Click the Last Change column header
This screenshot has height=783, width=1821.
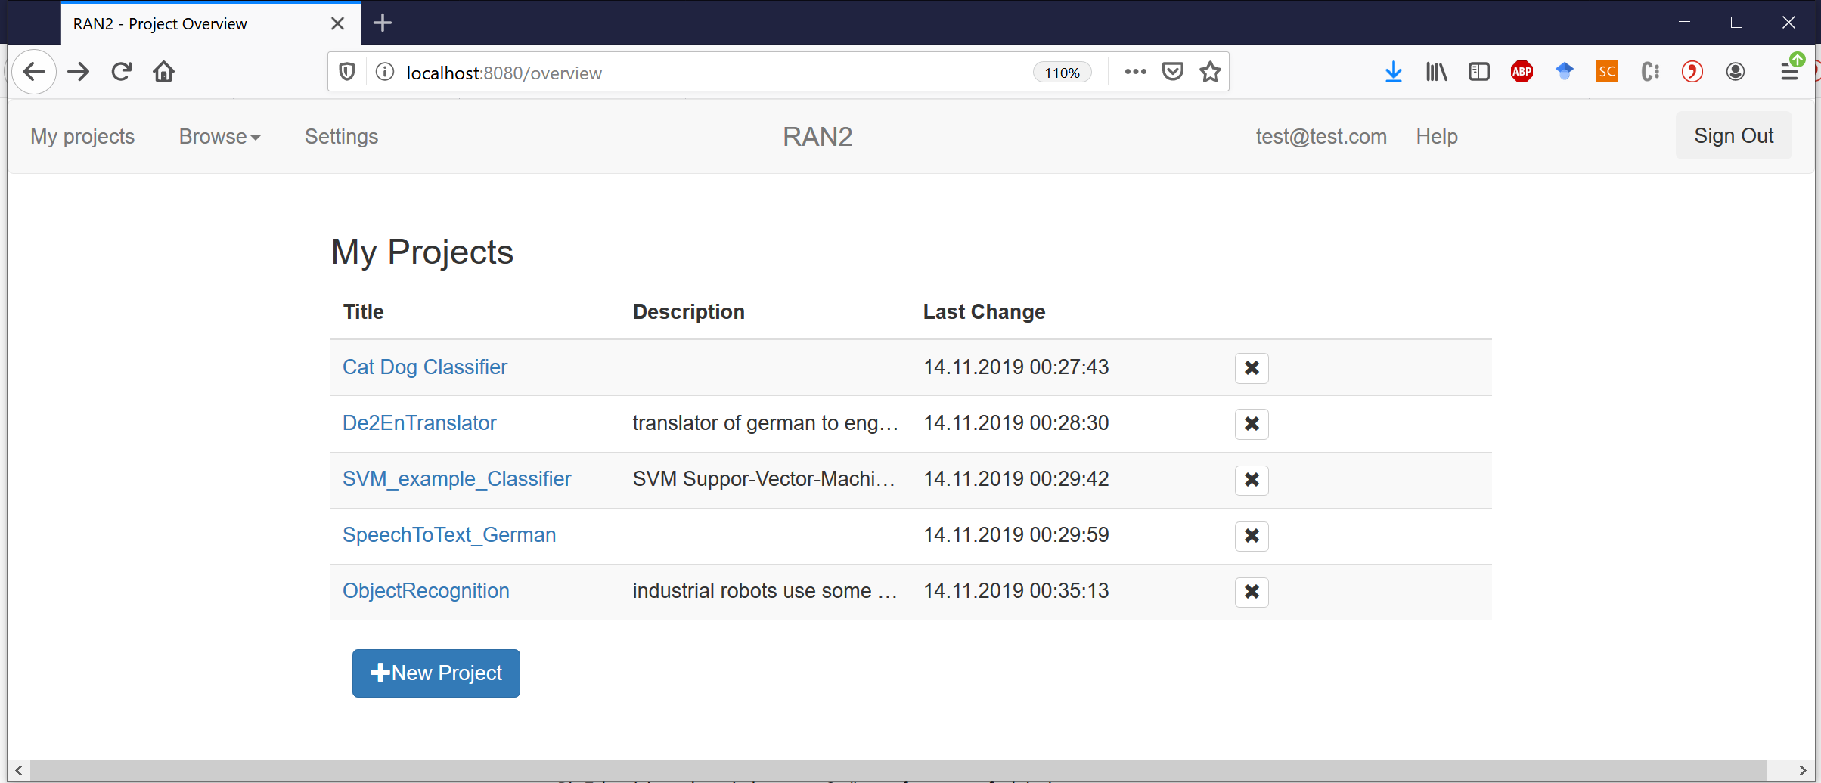click(984, 312)
